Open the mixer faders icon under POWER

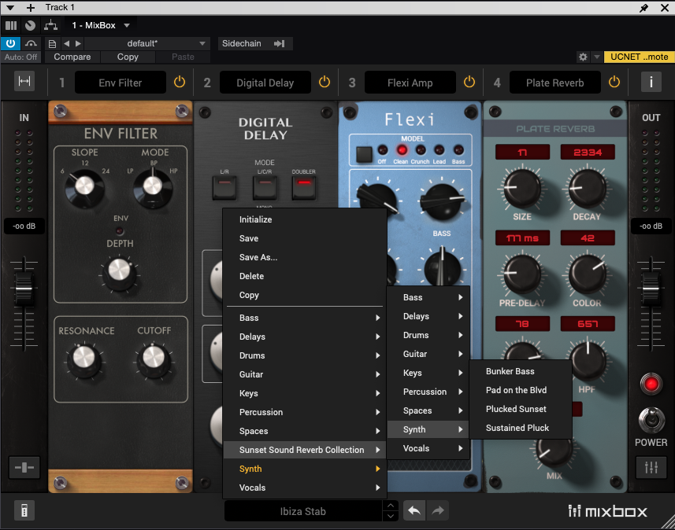[x=651, y=467]
